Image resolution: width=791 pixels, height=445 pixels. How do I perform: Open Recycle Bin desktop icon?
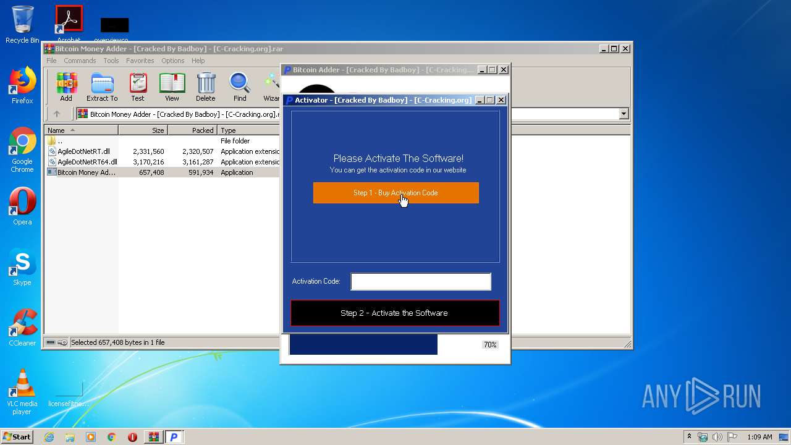(x=22, y=25)
